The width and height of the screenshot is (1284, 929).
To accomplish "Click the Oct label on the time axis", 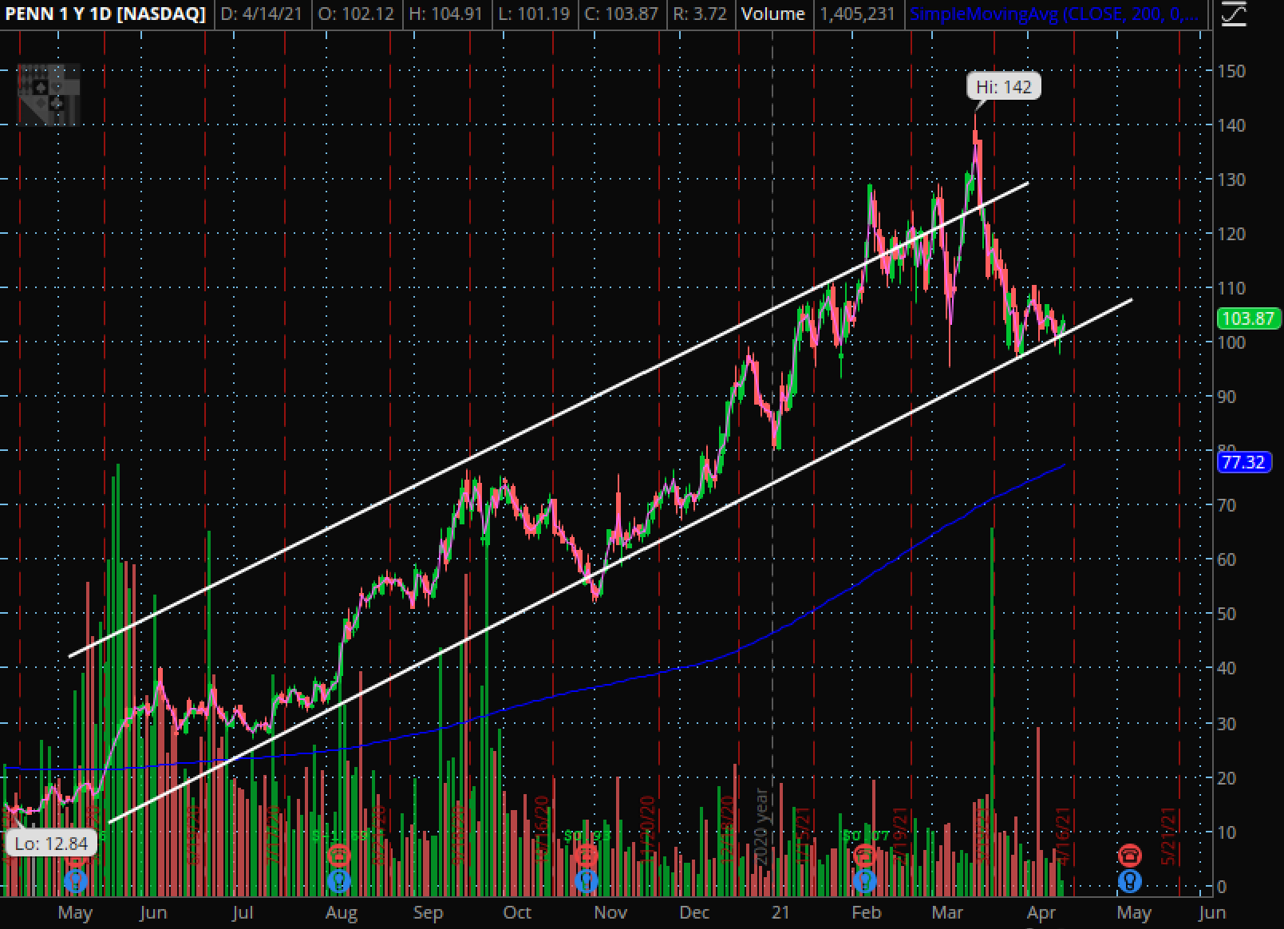I will (x=517, y=912).
